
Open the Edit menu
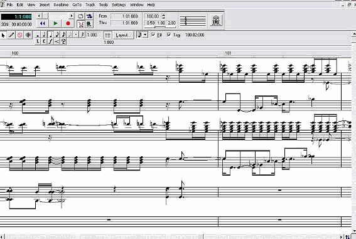click(x=20, y=4)
